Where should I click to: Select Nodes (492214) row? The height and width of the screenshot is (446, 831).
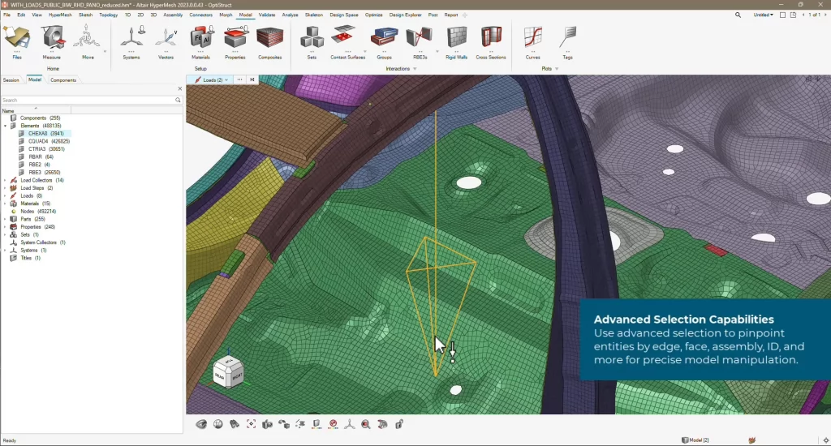37,212
